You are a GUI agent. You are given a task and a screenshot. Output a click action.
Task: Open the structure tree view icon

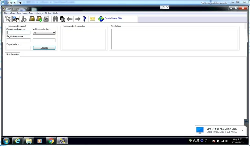point(8,19)
